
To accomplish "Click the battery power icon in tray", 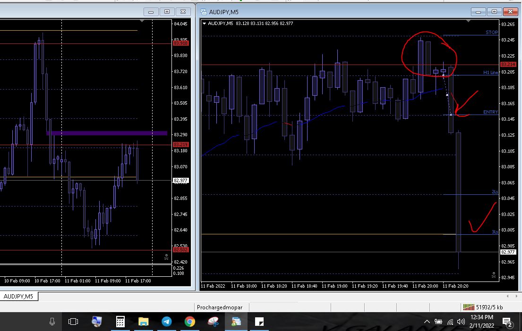I will coord(438,322).
